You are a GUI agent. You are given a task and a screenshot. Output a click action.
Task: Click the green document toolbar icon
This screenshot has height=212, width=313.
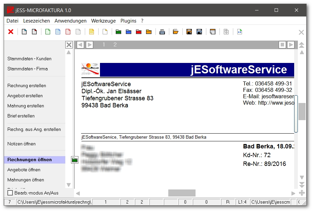[48, 32]
